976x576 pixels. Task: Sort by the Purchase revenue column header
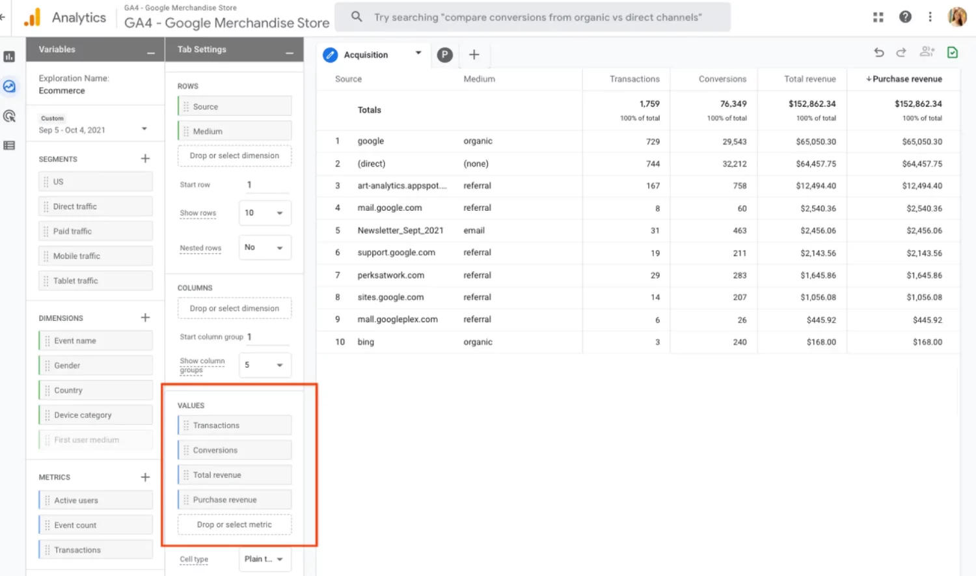point(904,79)
